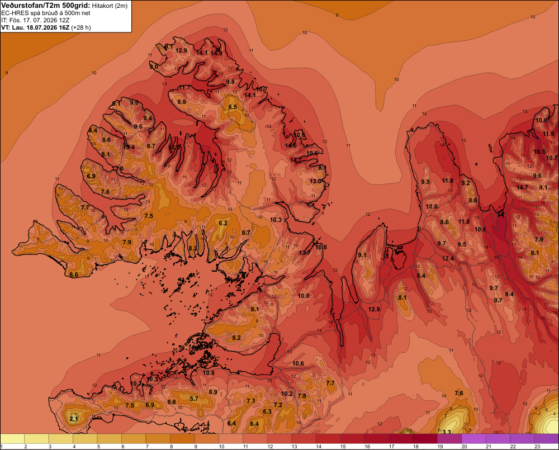Click the orange 8-9 degree legend swatch
Viewport: 559px width, 450px height.
tap(182, 439)
